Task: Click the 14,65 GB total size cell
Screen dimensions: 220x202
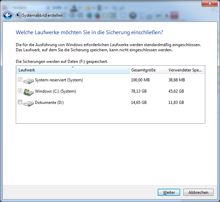Action: click(x=139, y=103)
